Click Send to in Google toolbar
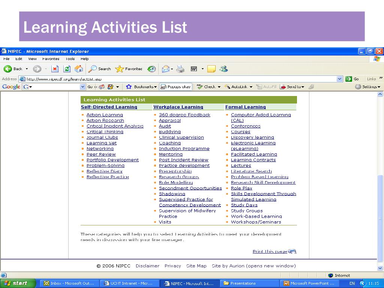 [x=291, y=87]
